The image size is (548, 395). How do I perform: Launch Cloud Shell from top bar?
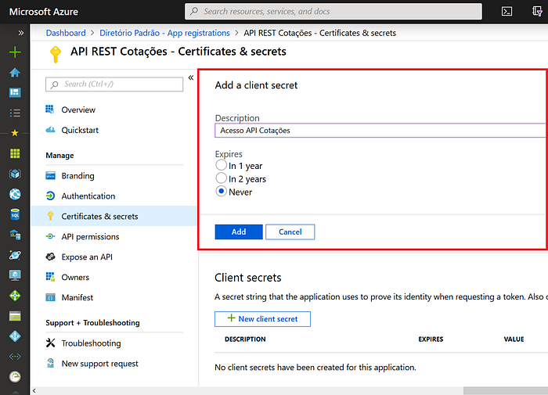(x=507, y=12)
